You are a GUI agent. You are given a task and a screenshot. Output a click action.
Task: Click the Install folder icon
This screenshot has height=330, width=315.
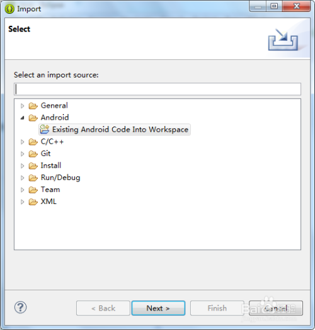(33, 166)
